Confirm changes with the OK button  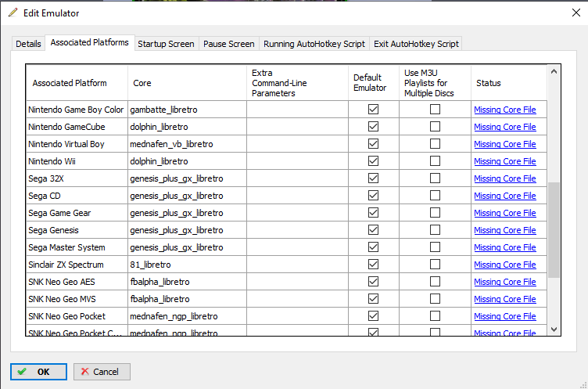pyautogui.click(x=38, y=372)
